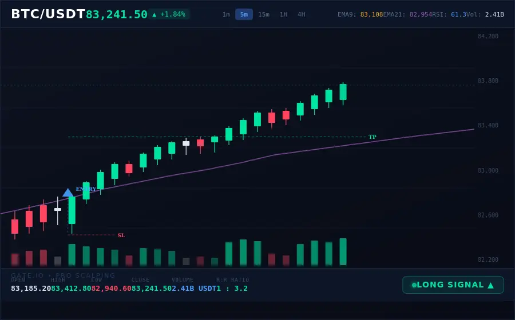This screenshot has width=515, height=320.
Task: Click the low value 82,940.60
Action: pos(111,289)
